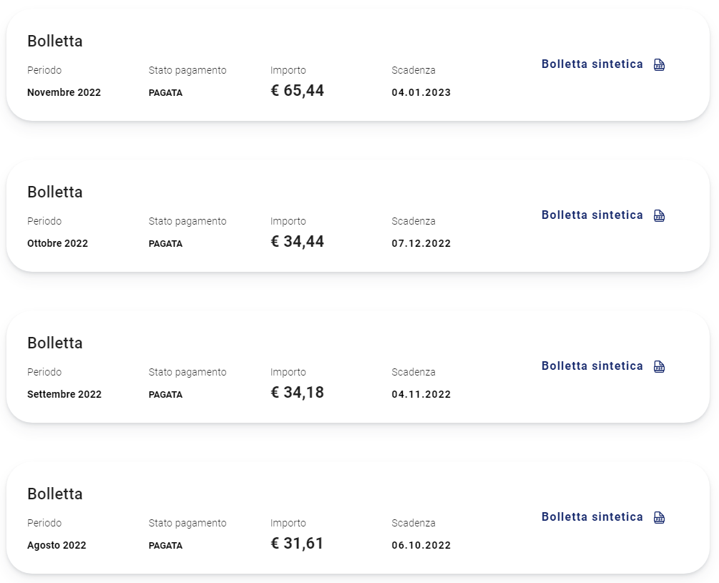This screenshot has height=583, width=719.
Task: Click PDF icon for Agosto 2022 bill
Action: (659, 517)
